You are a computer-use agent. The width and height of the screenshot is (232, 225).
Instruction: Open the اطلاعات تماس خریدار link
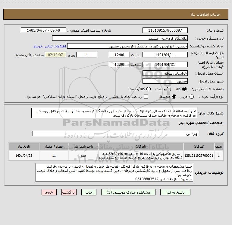50,46
